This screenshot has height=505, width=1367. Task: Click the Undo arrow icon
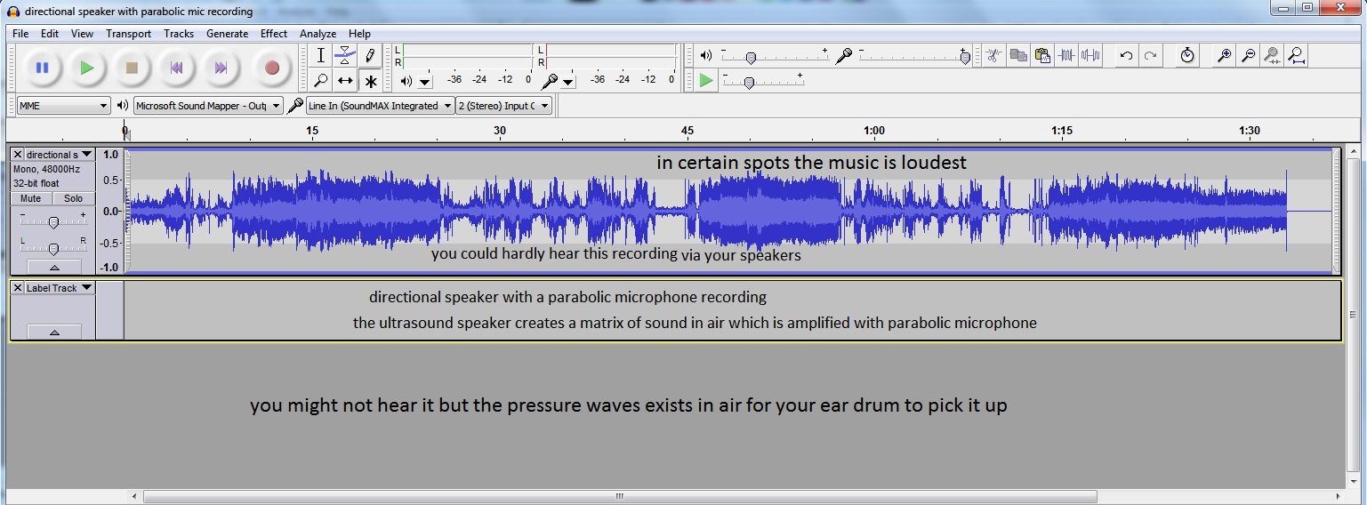1126,55
